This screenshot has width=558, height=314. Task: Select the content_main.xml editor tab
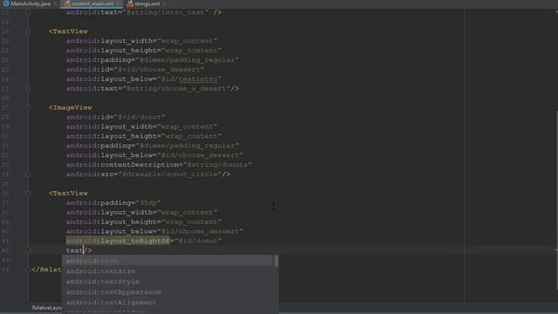point(92,3)
